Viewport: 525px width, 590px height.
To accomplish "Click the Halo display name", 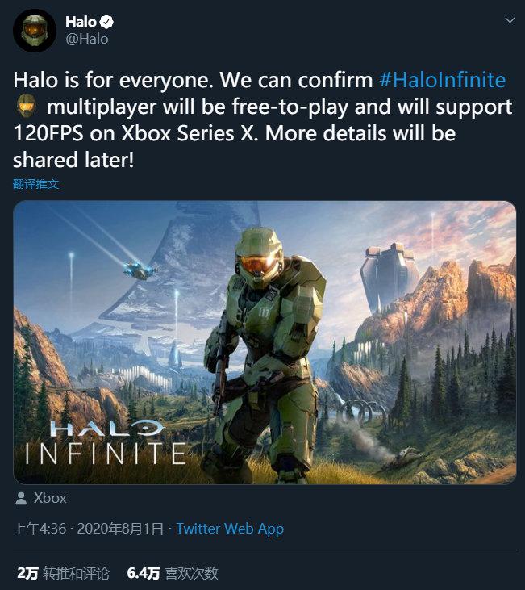I will [81, 22].
